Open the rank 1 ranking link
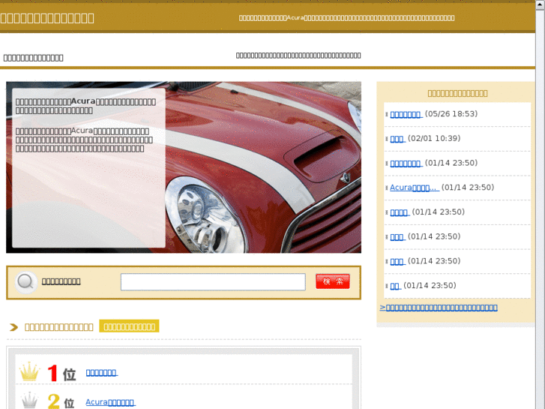This screenshot has height=409, width=545. [x=101, y=372]
